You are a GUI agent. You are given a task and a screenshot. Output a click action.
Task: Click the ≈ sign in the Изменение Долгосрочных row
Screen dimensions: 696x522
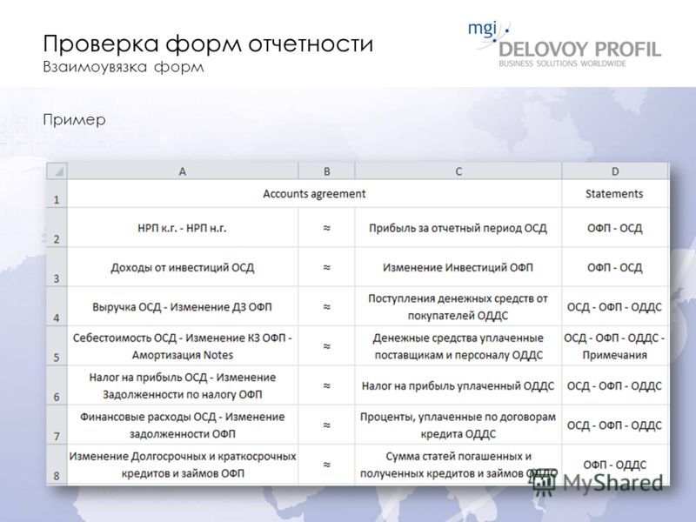327,465
